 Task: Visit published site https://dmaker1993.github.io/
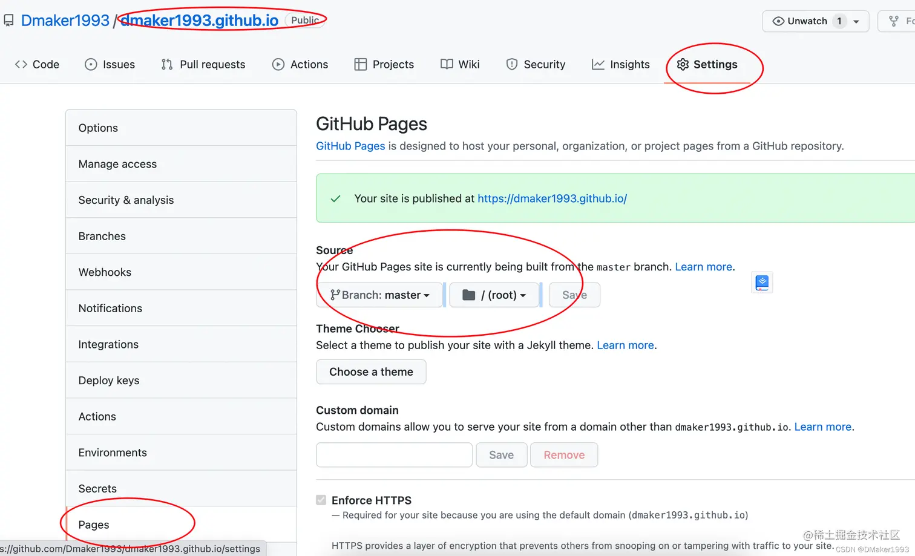tap(552, 198)
